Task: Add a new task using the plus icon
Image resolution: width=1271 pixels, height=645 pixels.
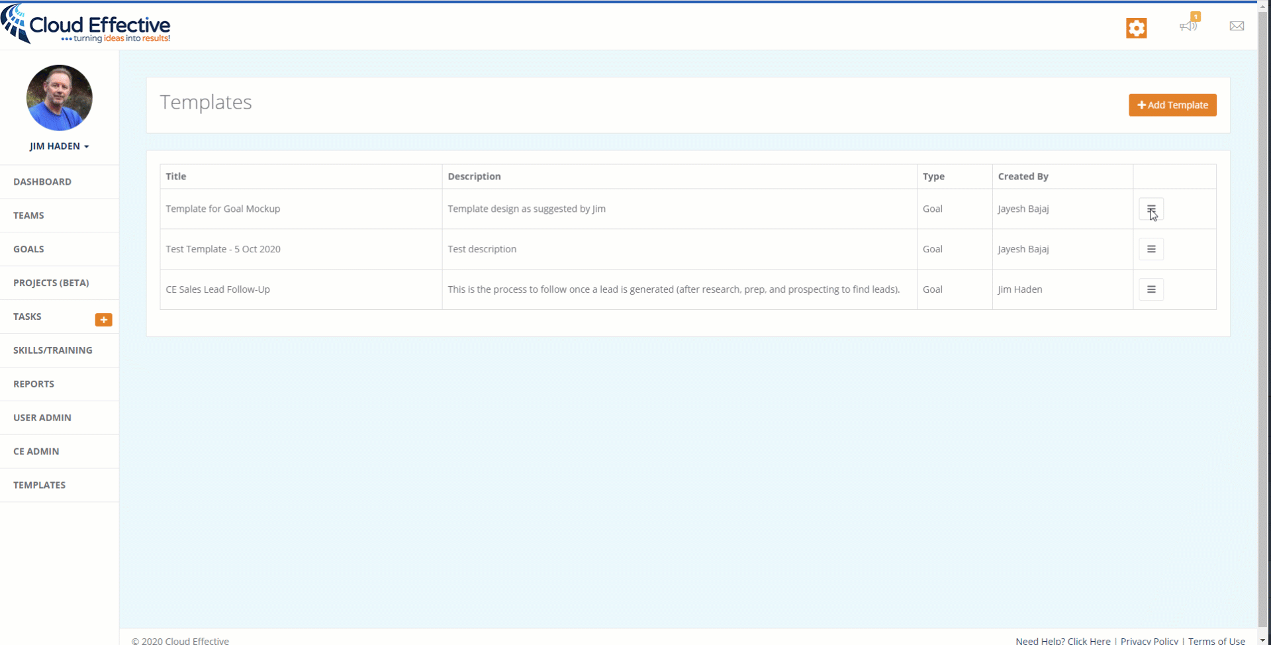Action: pos(104,320)
